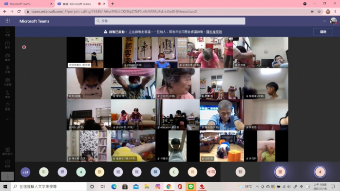The width and height of the screenshot is (340, 191).
Task: Open the privacy policy link in the banner
Action: click(214, 32)
